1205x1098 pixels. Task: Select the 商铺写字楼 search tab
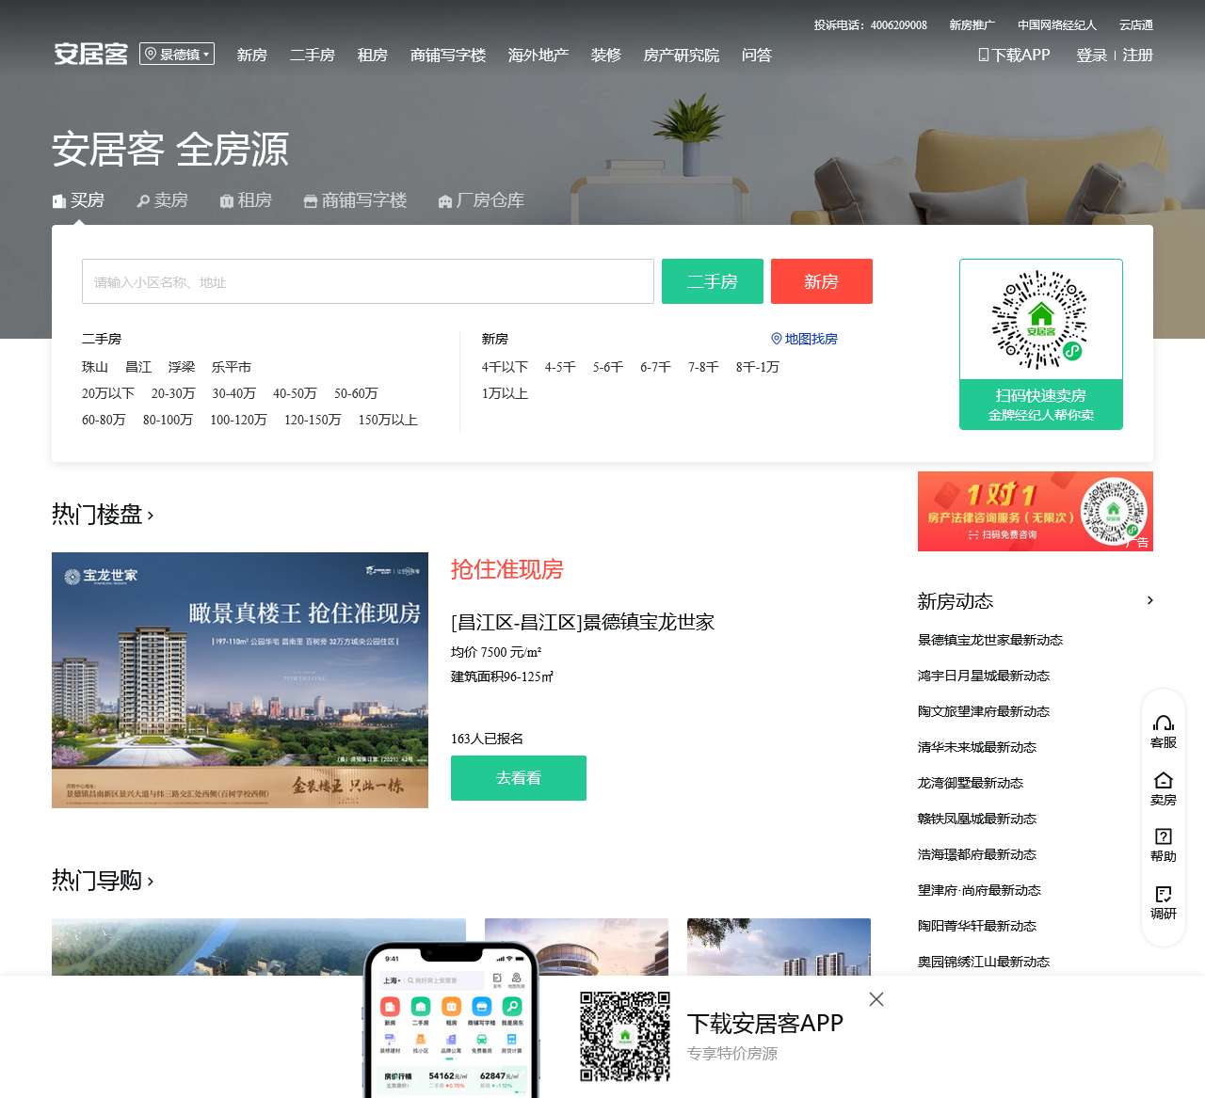pyautogui.click(x=355, y=200)
